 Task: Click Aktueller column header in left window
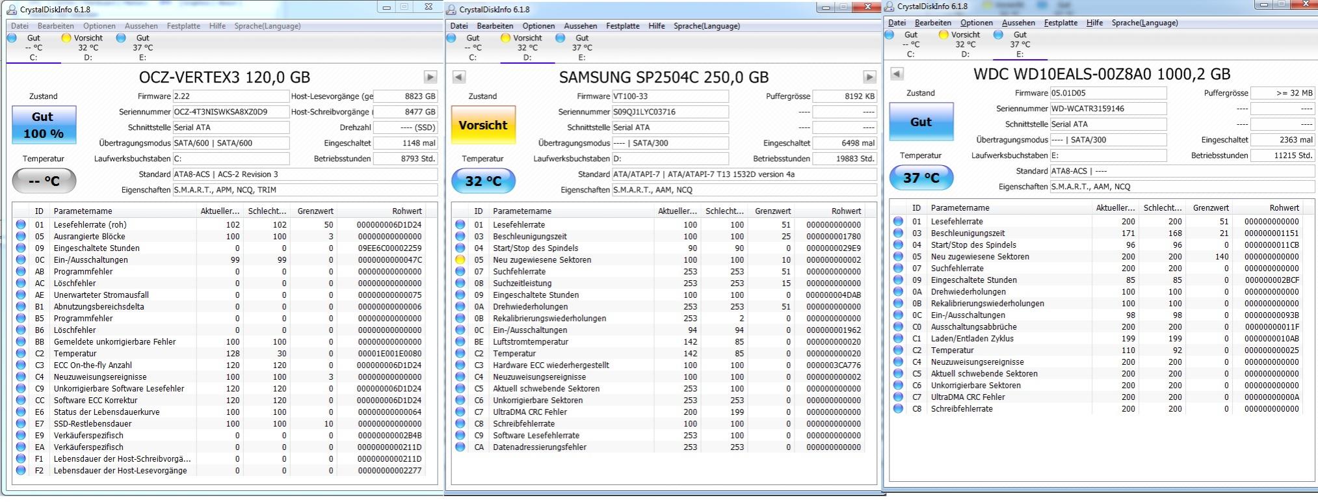220,211
